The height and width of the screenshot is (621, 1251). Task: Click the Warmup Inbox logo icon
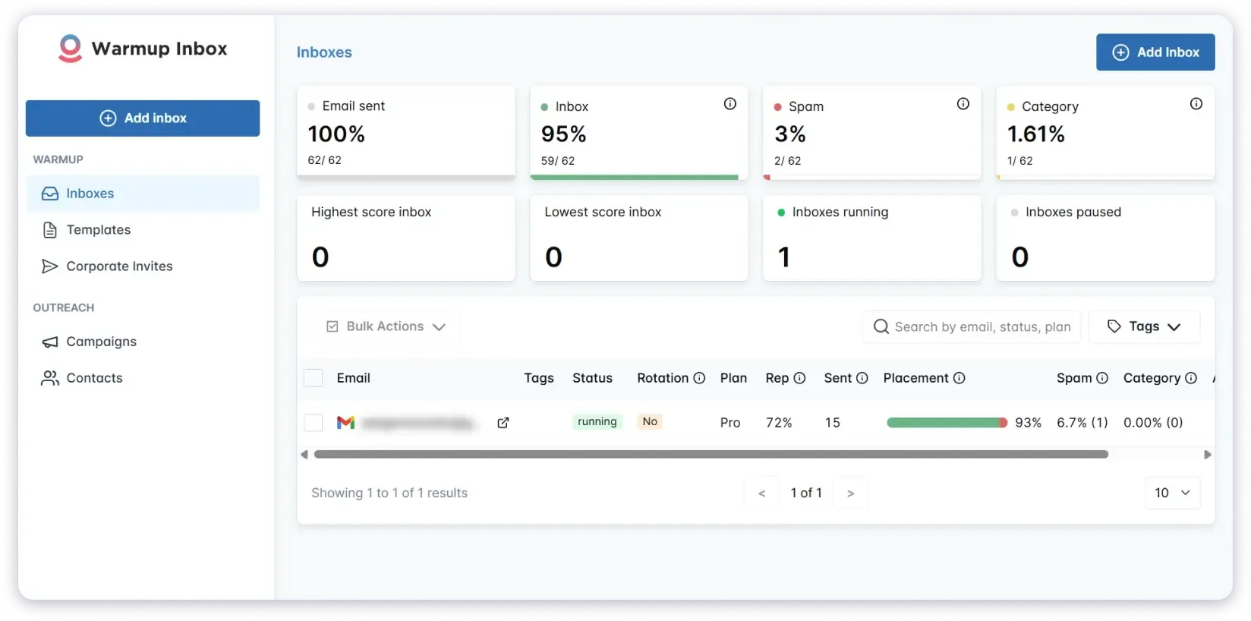(x=70, y=49)
